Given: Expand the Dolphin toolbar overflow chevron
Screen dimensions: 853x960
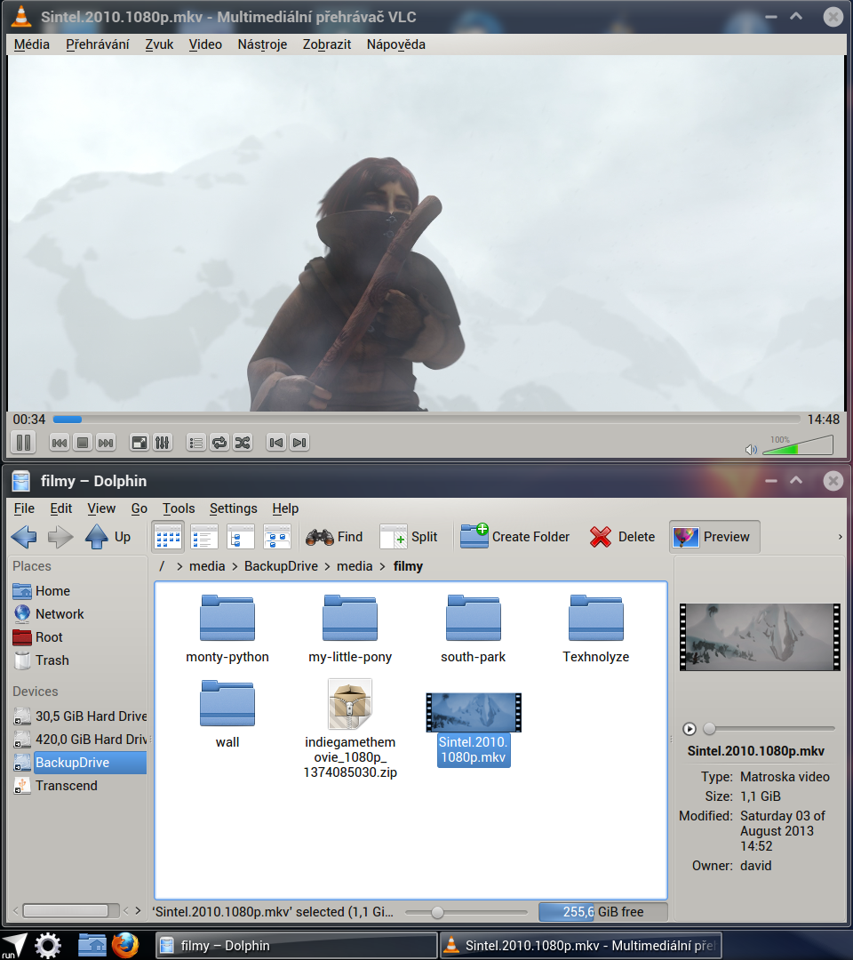Looking at the screenshot, I should pos(841,537).
